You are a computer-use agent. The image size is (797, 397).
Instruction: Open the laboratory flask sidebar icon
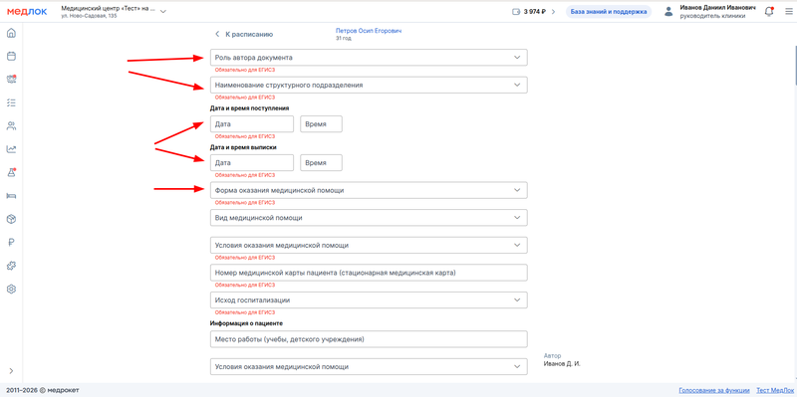[x=11, y=172]
